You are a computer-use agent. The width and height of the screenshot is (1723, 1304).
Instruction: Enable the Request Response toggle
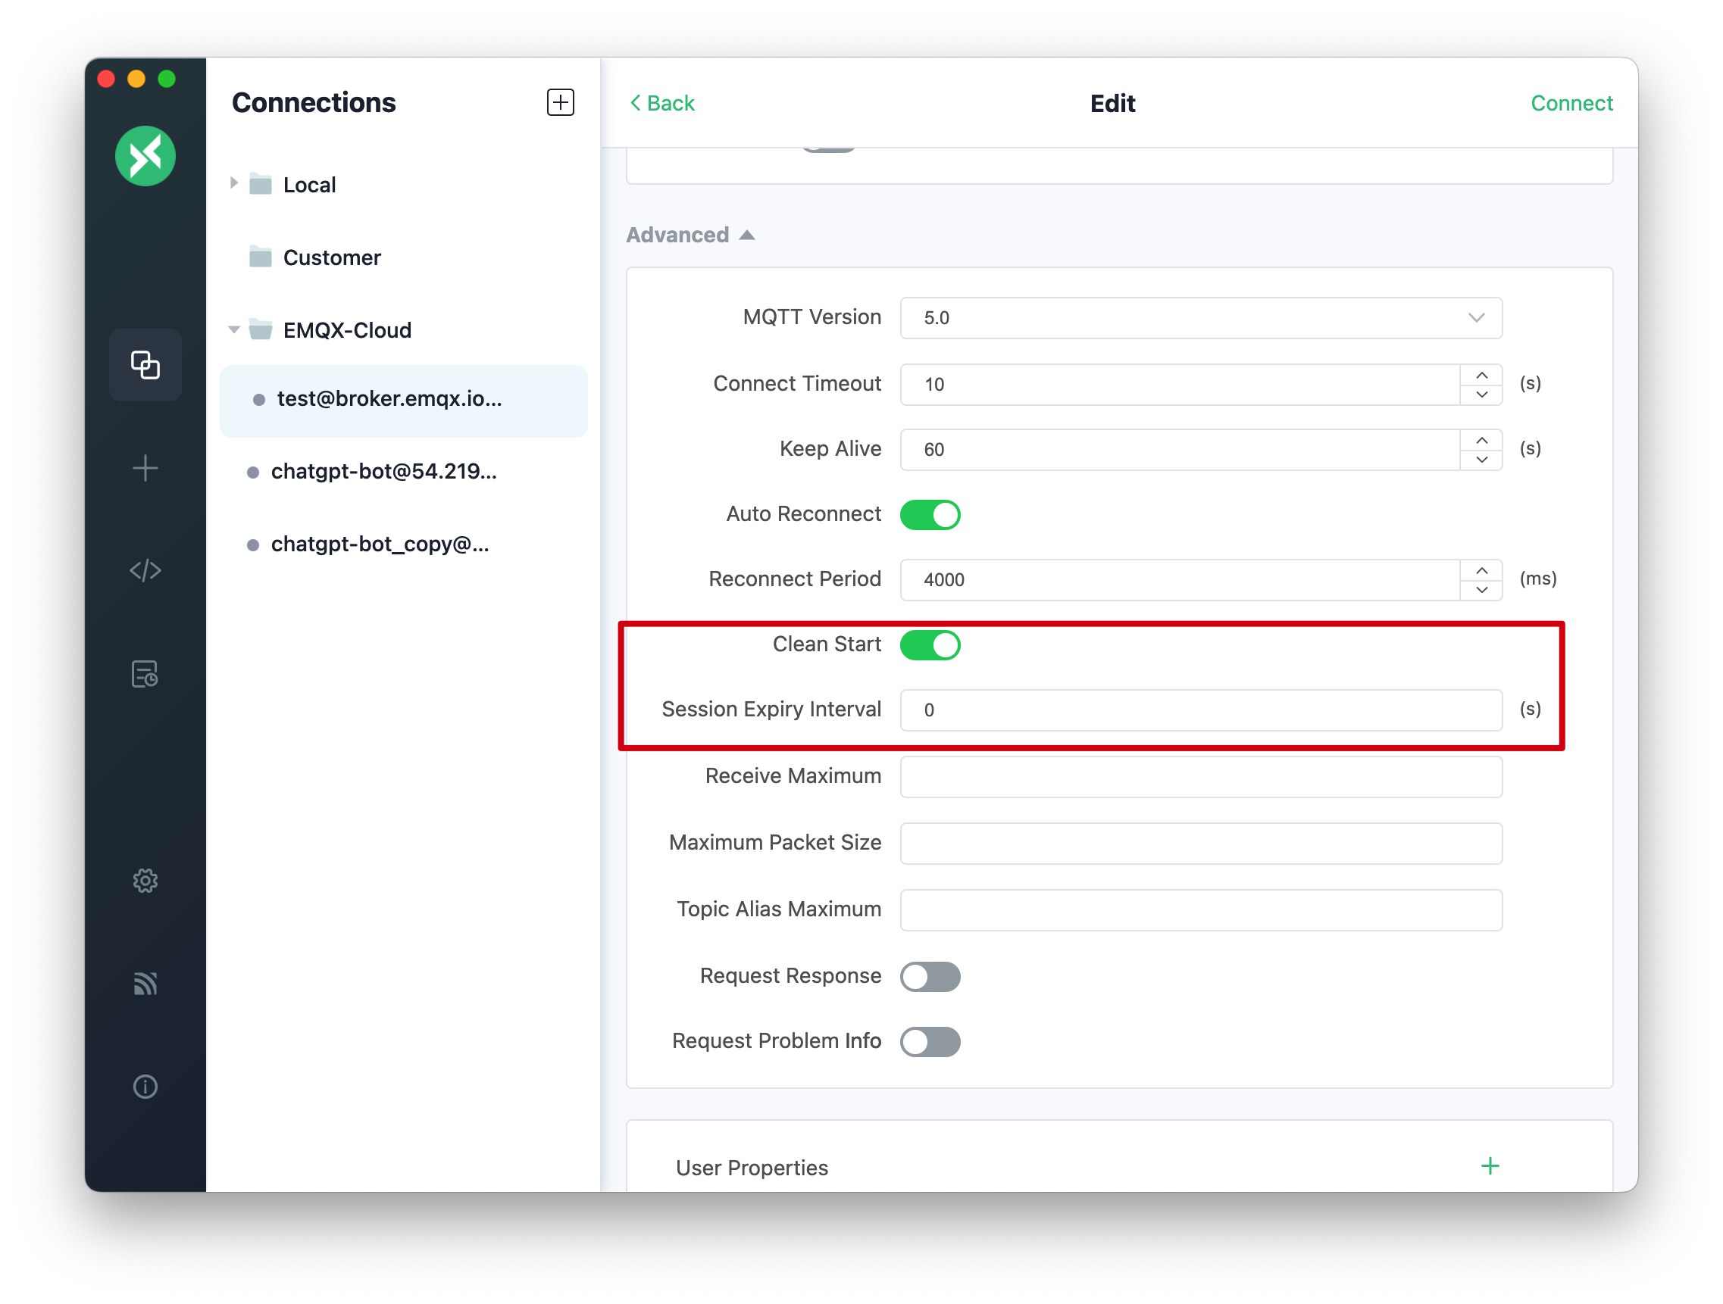(930, 976)
